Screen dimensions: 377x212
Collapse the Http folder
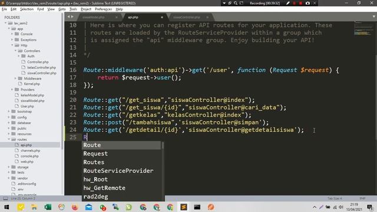click(12, 45)
